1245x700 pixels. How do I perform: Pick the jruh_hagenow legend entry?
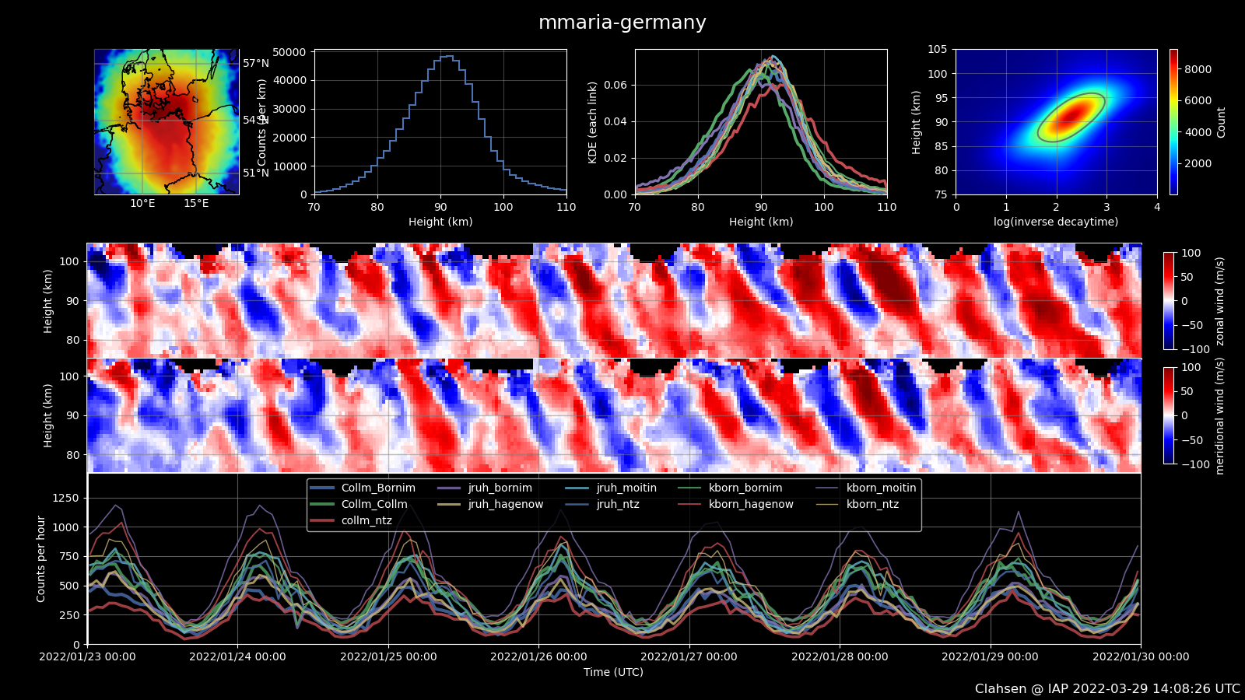pos(490,505)
